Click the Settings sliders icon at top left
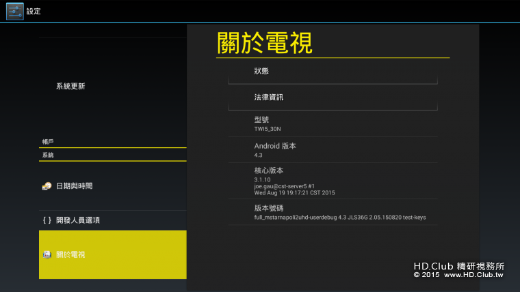This screenshot has width=520, height=292. click(x=15, y=11)
